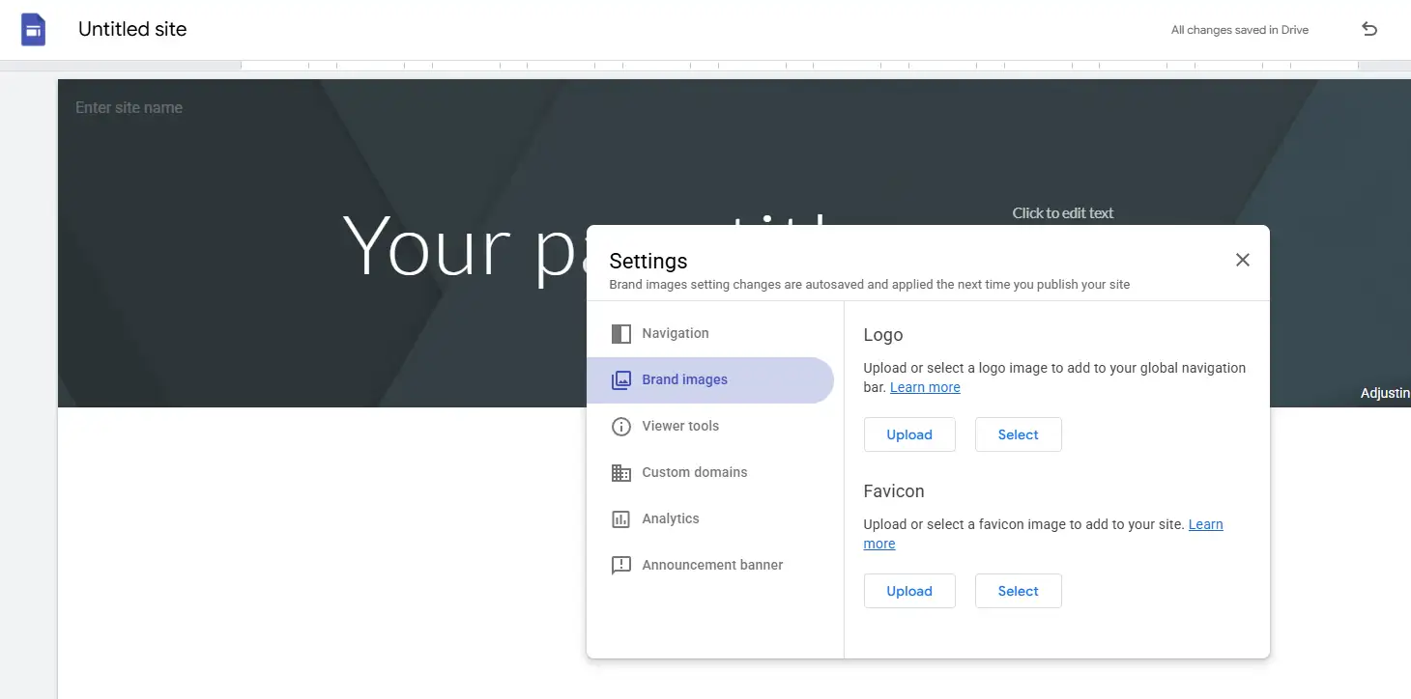
Task: Click the Navigation panel icon
Action: tap(621, 334)
